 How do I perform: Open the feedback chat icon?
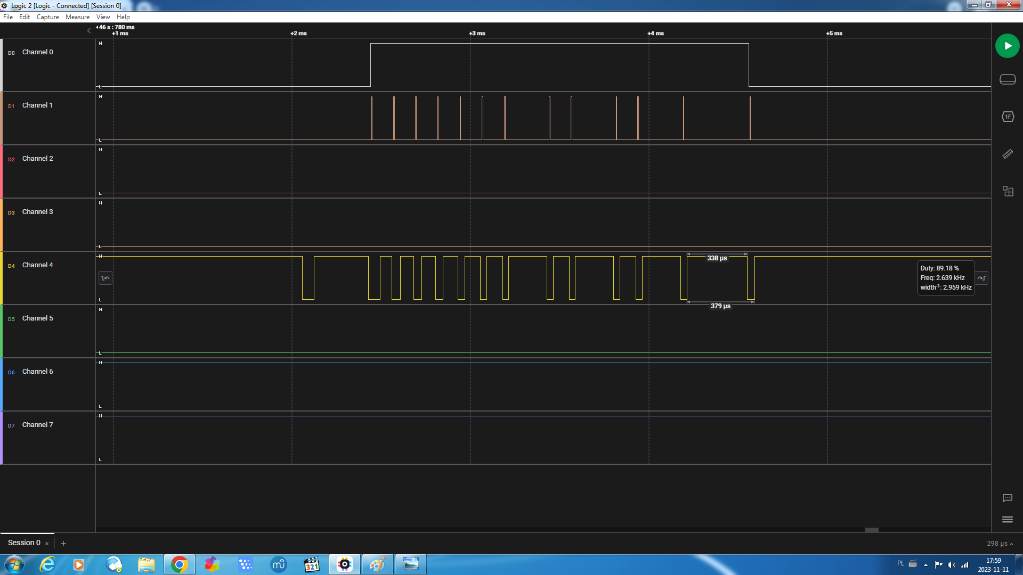pyautogui.click(x=1007, y=498)
